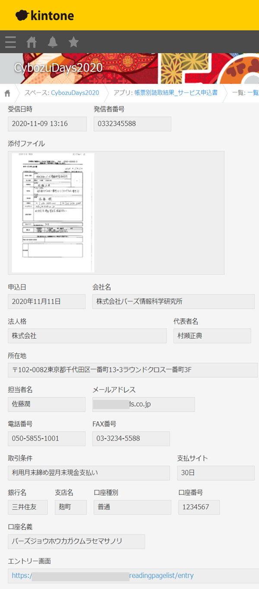Click breadcrumb home icon
The height and width of the screenshot is (589, 259).
(7, 93)
